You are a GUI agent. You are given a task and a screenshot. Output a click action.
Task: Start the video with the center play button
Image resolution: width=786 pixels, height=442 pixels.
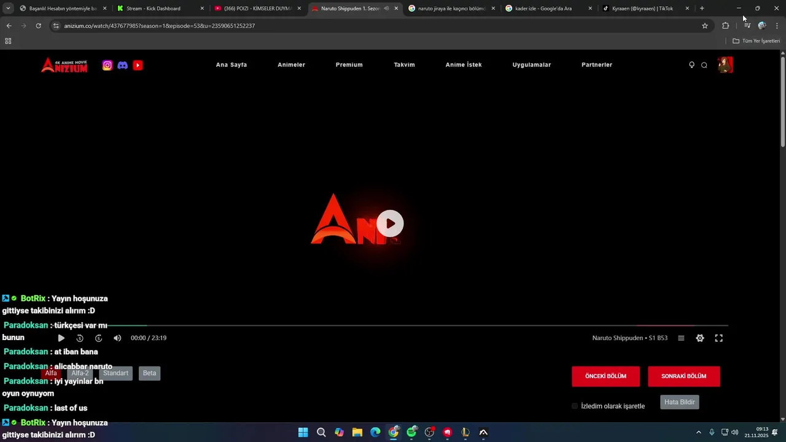pyautogui.click(x=390, y=223)
